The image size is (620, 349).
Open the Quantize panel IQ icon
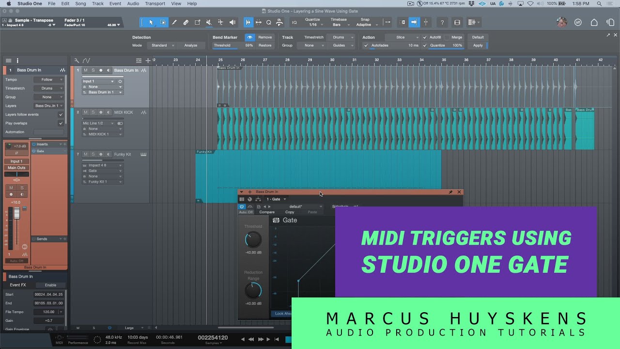click(294, 22)
